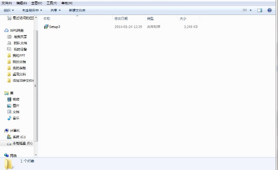Viewport: 278px width, 170px height.
Task: Open the 编辑(E) menu
Action: click(x=22, y=3)
